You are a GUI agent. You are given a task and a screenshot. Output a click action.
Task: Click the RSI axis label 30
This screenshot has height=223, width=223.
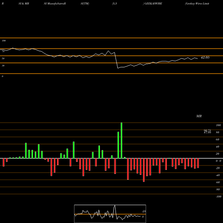[x=3, y=66]
